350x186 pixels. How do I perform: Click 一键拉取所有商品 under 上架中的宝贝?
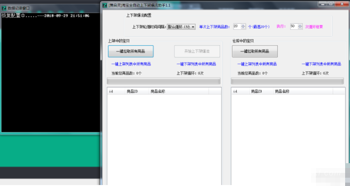click(131, 51)
